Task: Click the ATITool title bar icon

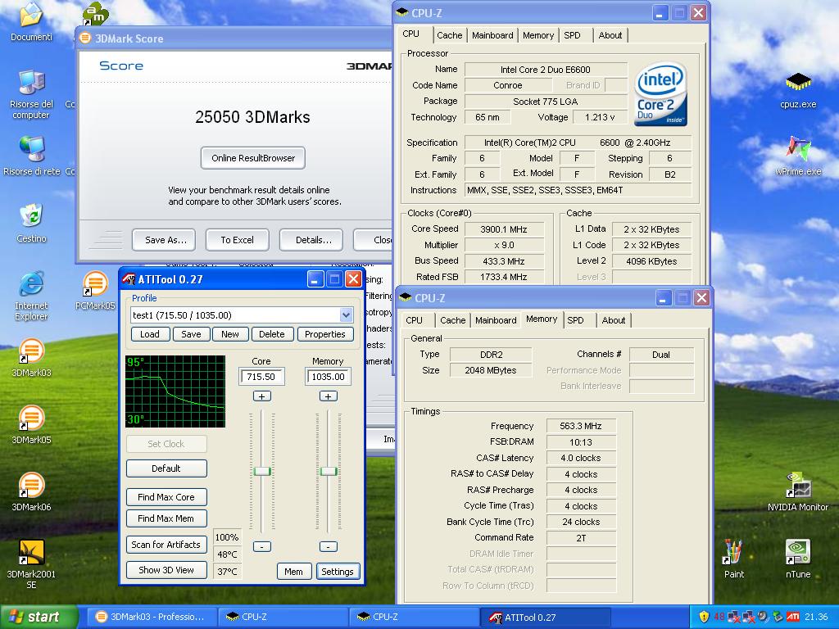Action: (129, 279)
